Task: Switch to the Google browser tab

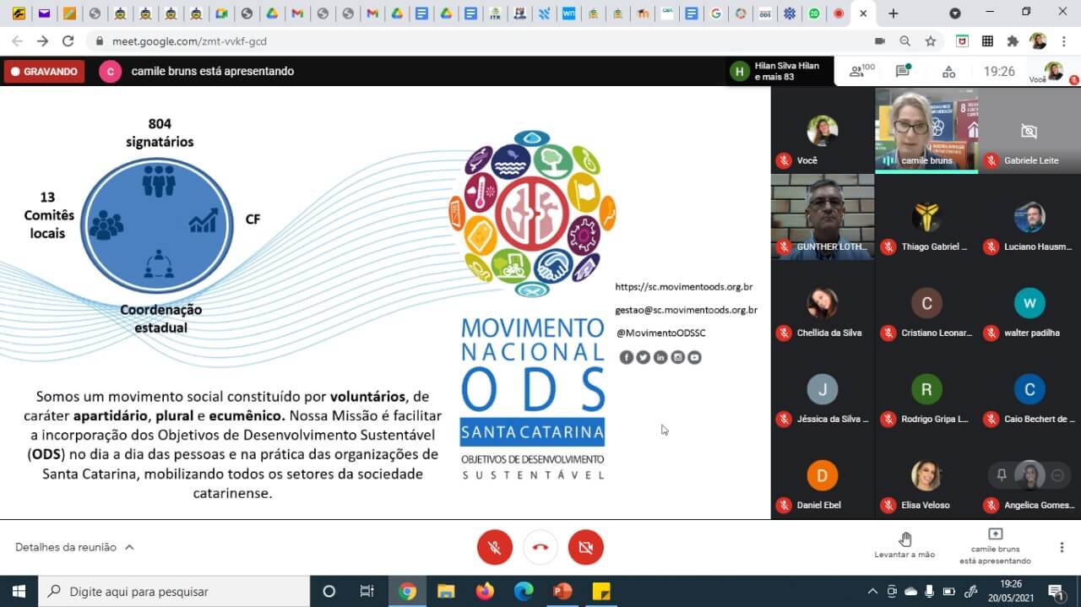Action: click(716, 14)
